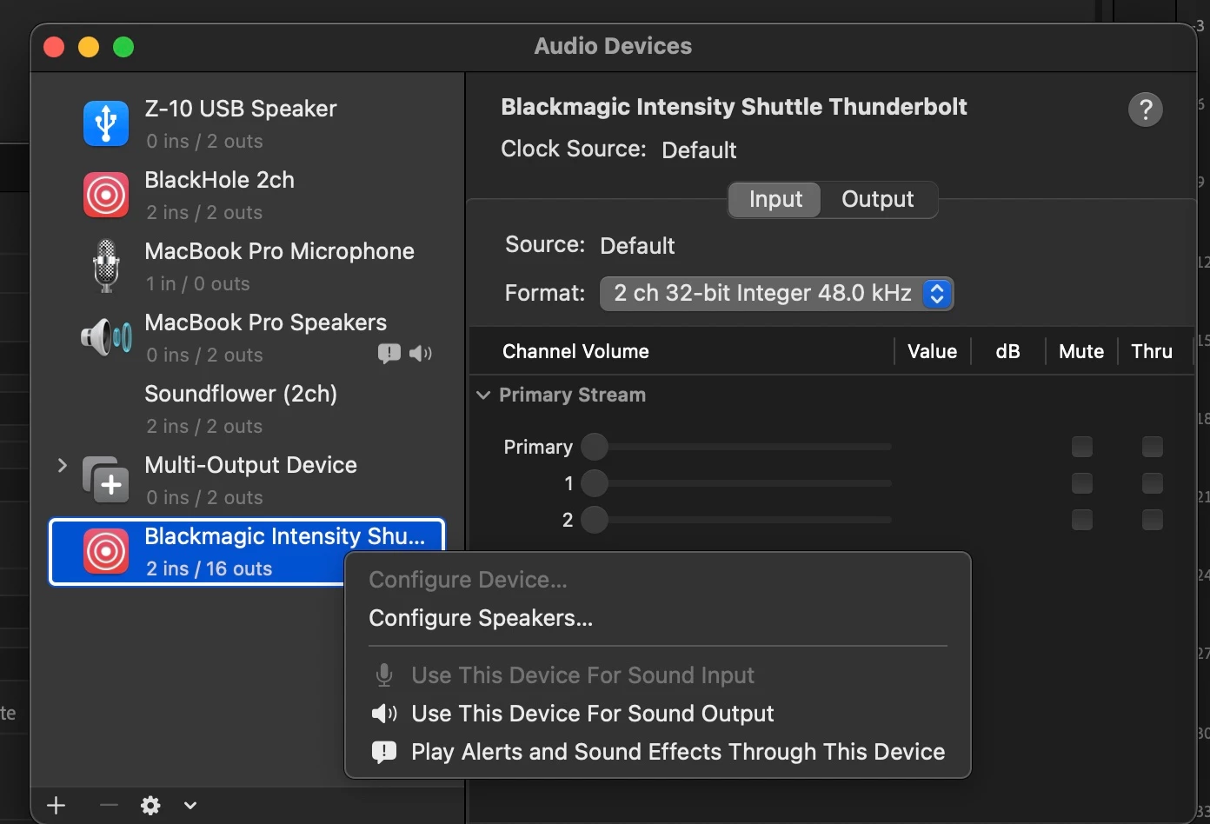The width and height of the screenshot is (1210, 824).
Task: Select MacBook Pro Speakers in device list
Action: pyautogui.click(x=247, y=337)
